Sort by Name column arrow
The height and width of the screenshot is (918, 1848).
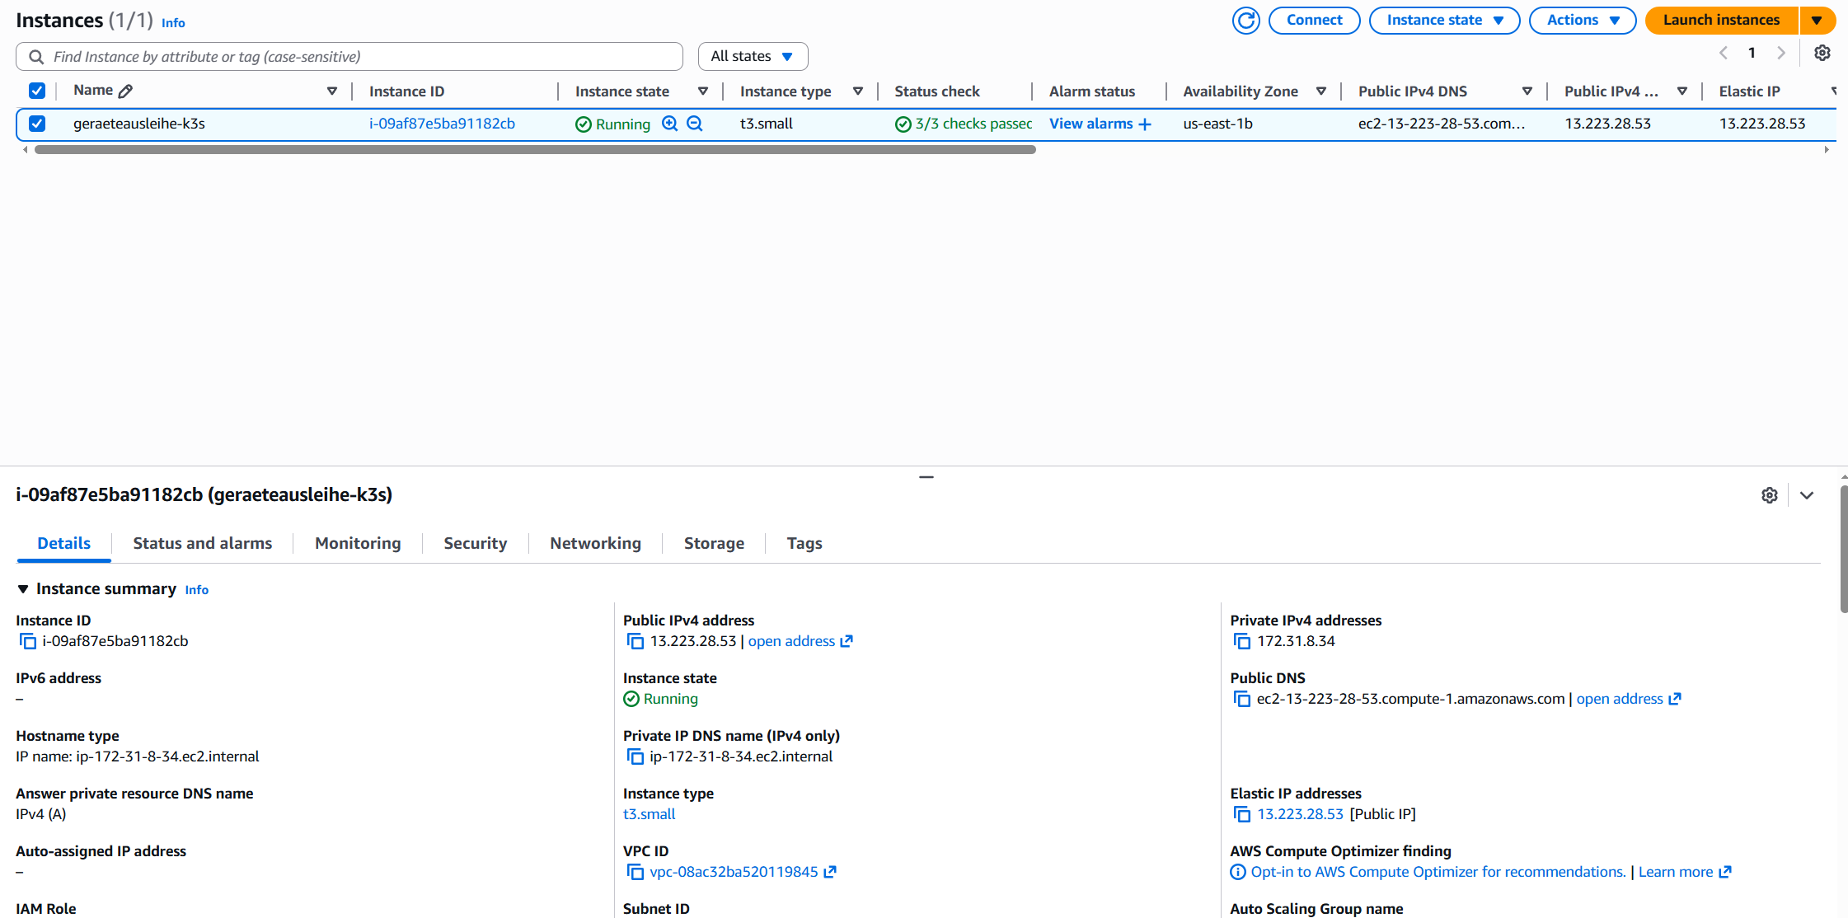[x=332, y=91]
